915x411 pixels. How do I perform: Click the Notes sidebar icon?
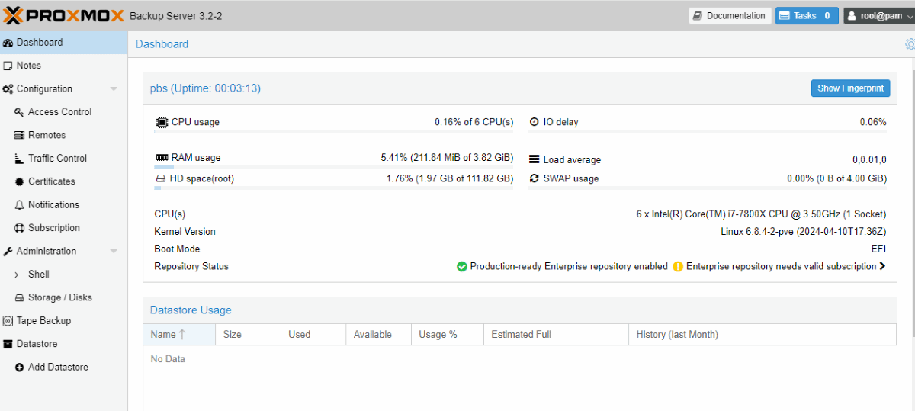pyautogui.click(x=8, y=66)
